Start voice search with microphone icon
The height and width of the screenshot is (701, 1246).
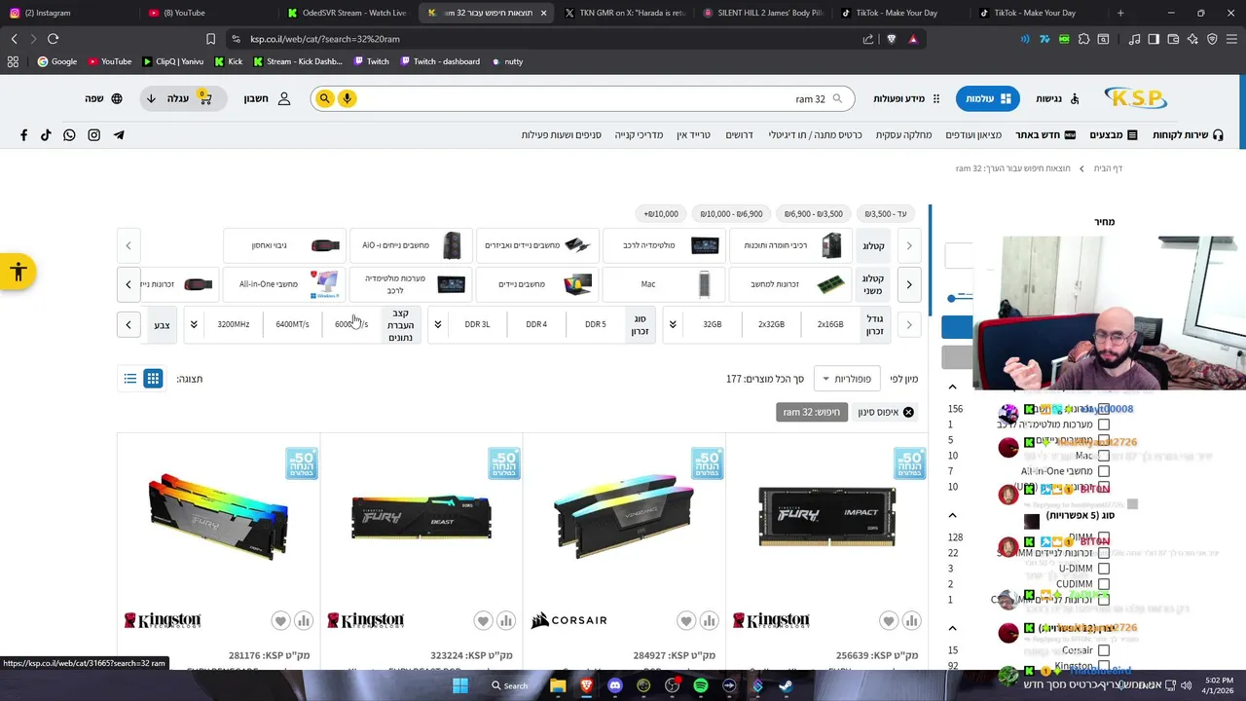click(347, 98)
